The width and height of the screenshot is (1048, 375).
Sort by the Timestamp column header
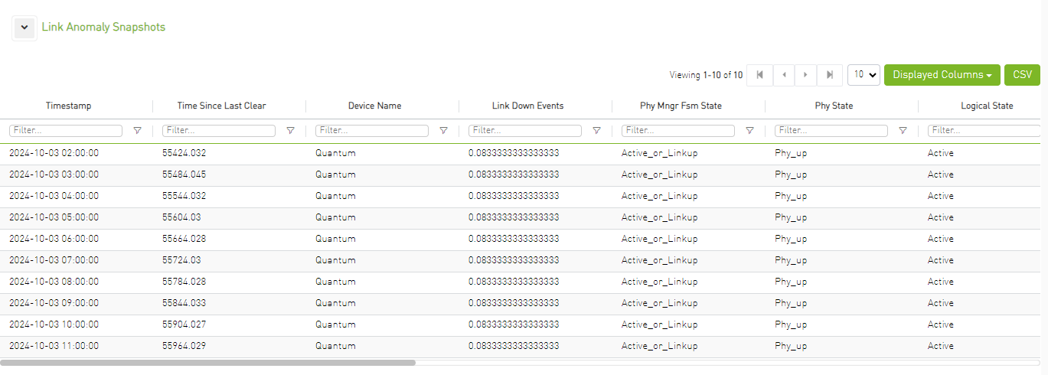pos(68,106)
